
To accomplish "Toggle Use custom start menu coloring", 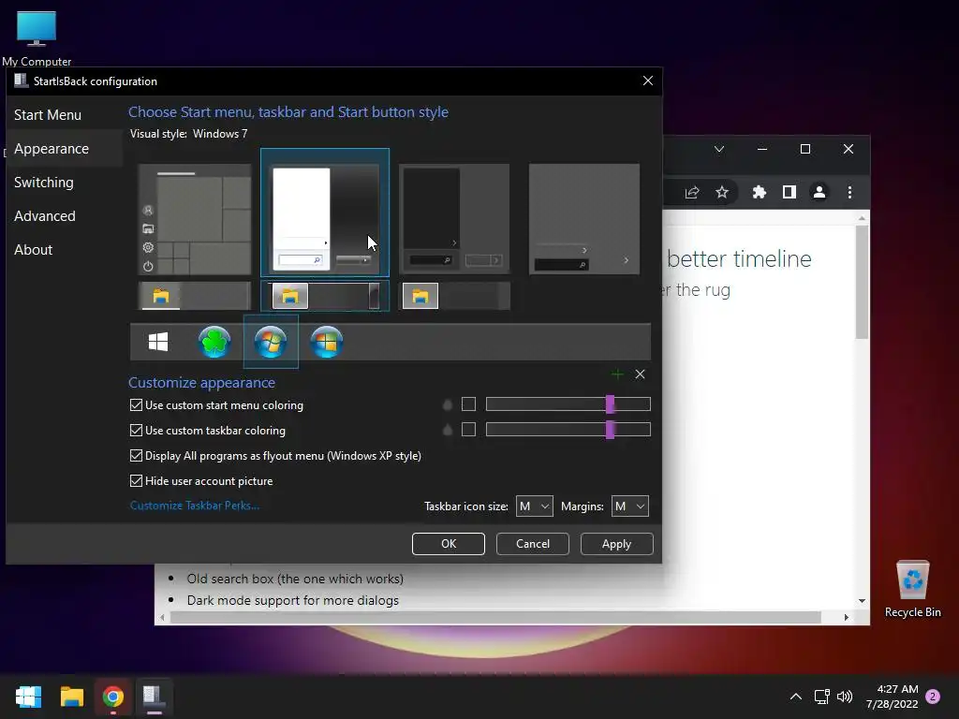I will coord(216,404).
